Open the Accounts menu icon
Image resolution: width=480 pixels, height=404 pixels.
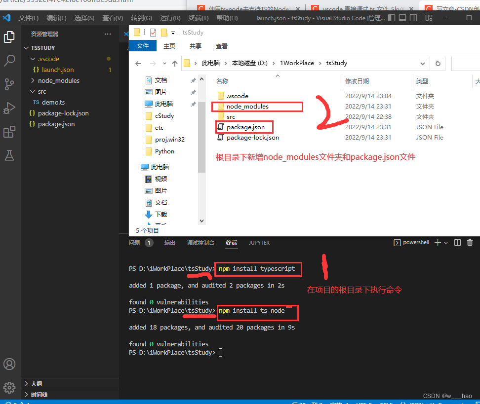9,364
